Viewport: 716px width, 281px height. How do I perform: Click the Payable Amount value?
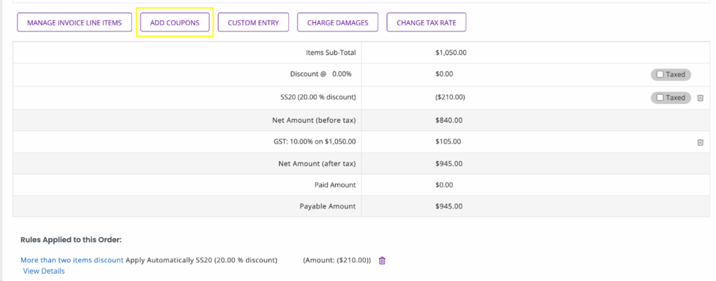click(x=449, y=206)
